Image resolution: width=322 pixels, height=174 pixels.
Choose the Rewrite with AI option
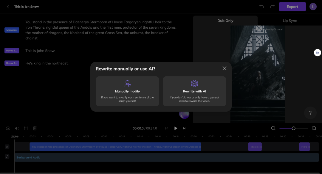(x=194, y=91)
